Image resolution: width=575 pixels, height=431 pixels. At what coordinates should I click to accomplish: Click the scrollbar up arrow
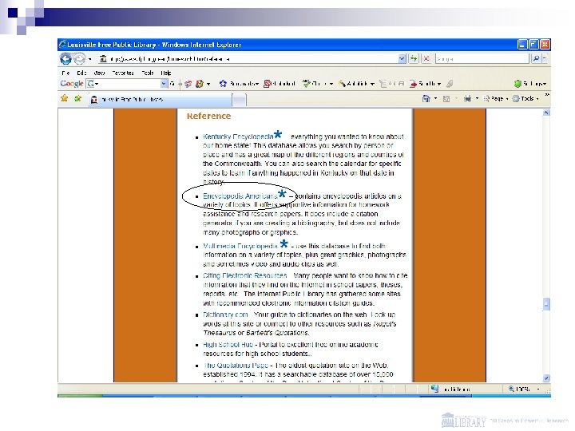(x=546, y=113)
